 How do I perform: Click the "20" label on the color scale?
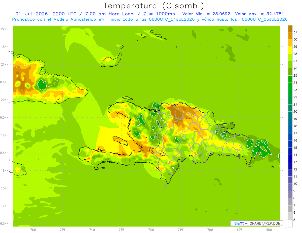tap(295, 112)
